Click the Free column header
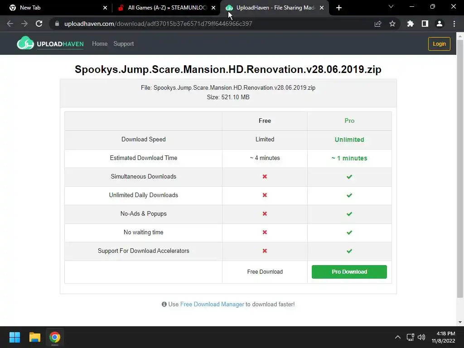464x348 pixels. click(265, 121)
